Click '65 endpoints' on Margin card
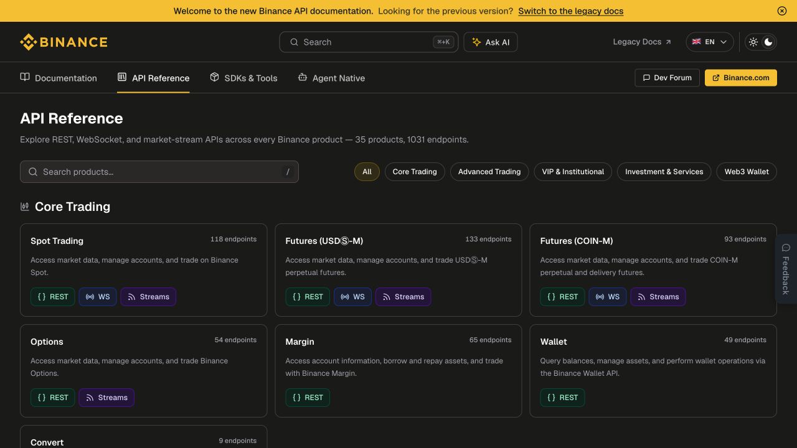Image resolution: width=797 pixels, height=448 pixels. 491,340
